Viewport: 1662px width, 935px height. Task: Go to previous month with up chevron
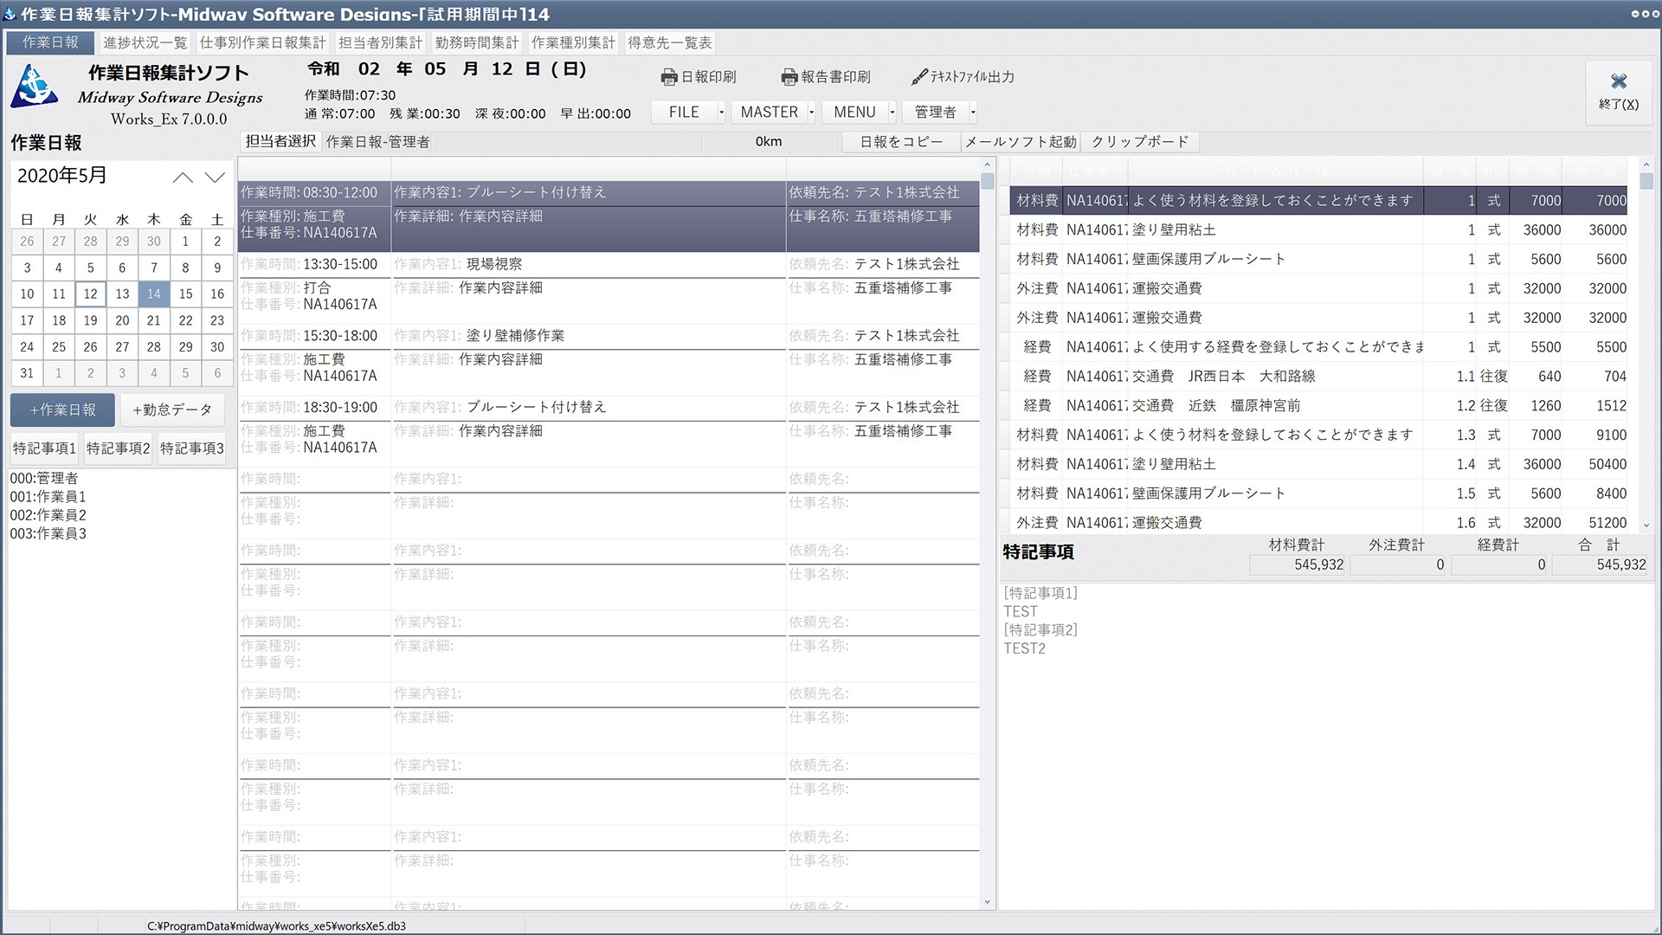(183, 177)
